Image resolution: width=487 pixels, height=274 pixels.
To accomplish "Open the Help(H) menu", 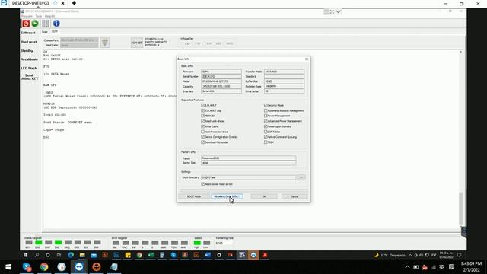I will pos(49,16).
